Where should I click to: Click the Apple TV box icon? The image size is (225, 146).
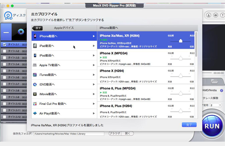click(35, 65)
